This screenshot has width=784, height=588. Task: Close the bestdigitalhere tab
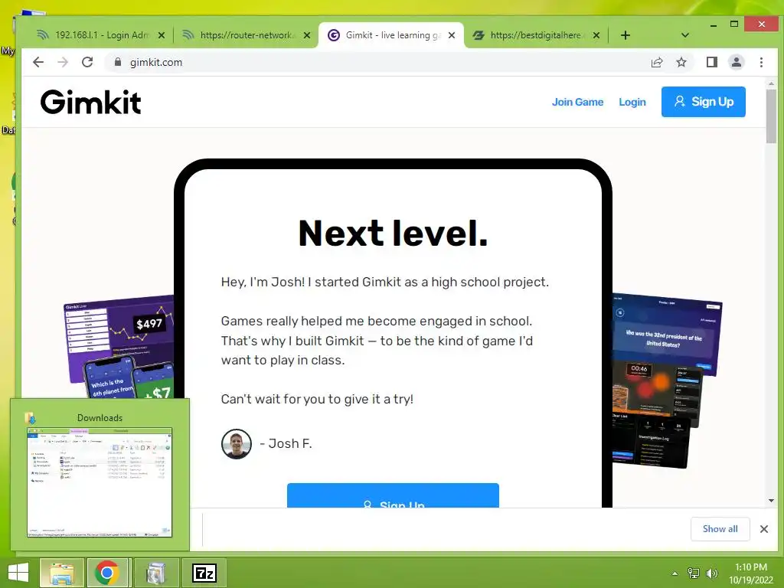596,35
